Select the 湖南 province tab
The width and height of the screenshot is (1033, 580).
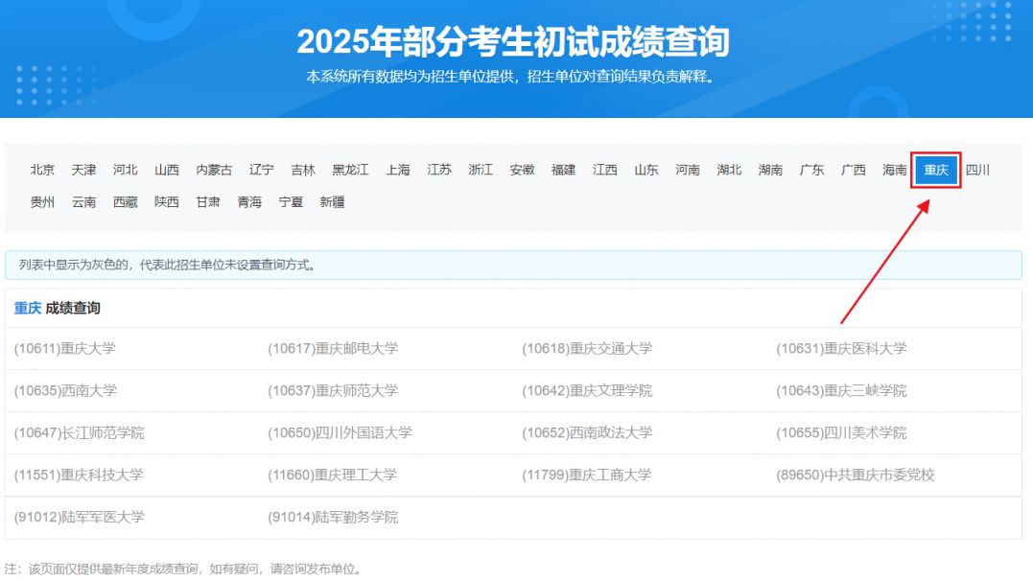(x=771, y=170)
